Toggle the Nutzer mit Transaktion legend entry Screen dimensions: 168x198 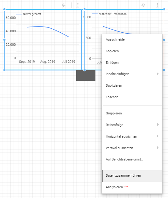point(109,14)
